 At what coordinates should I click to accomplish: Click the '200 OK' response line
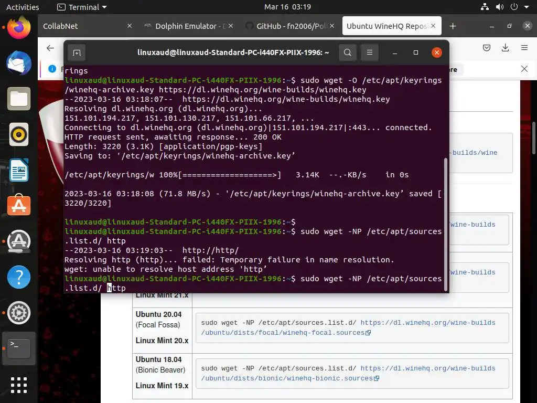click(173, 137)
